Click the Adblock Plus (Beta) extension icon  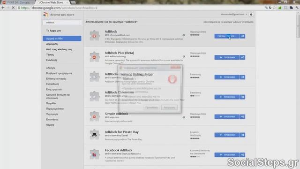pyautogui.click(x=95, y=57)
